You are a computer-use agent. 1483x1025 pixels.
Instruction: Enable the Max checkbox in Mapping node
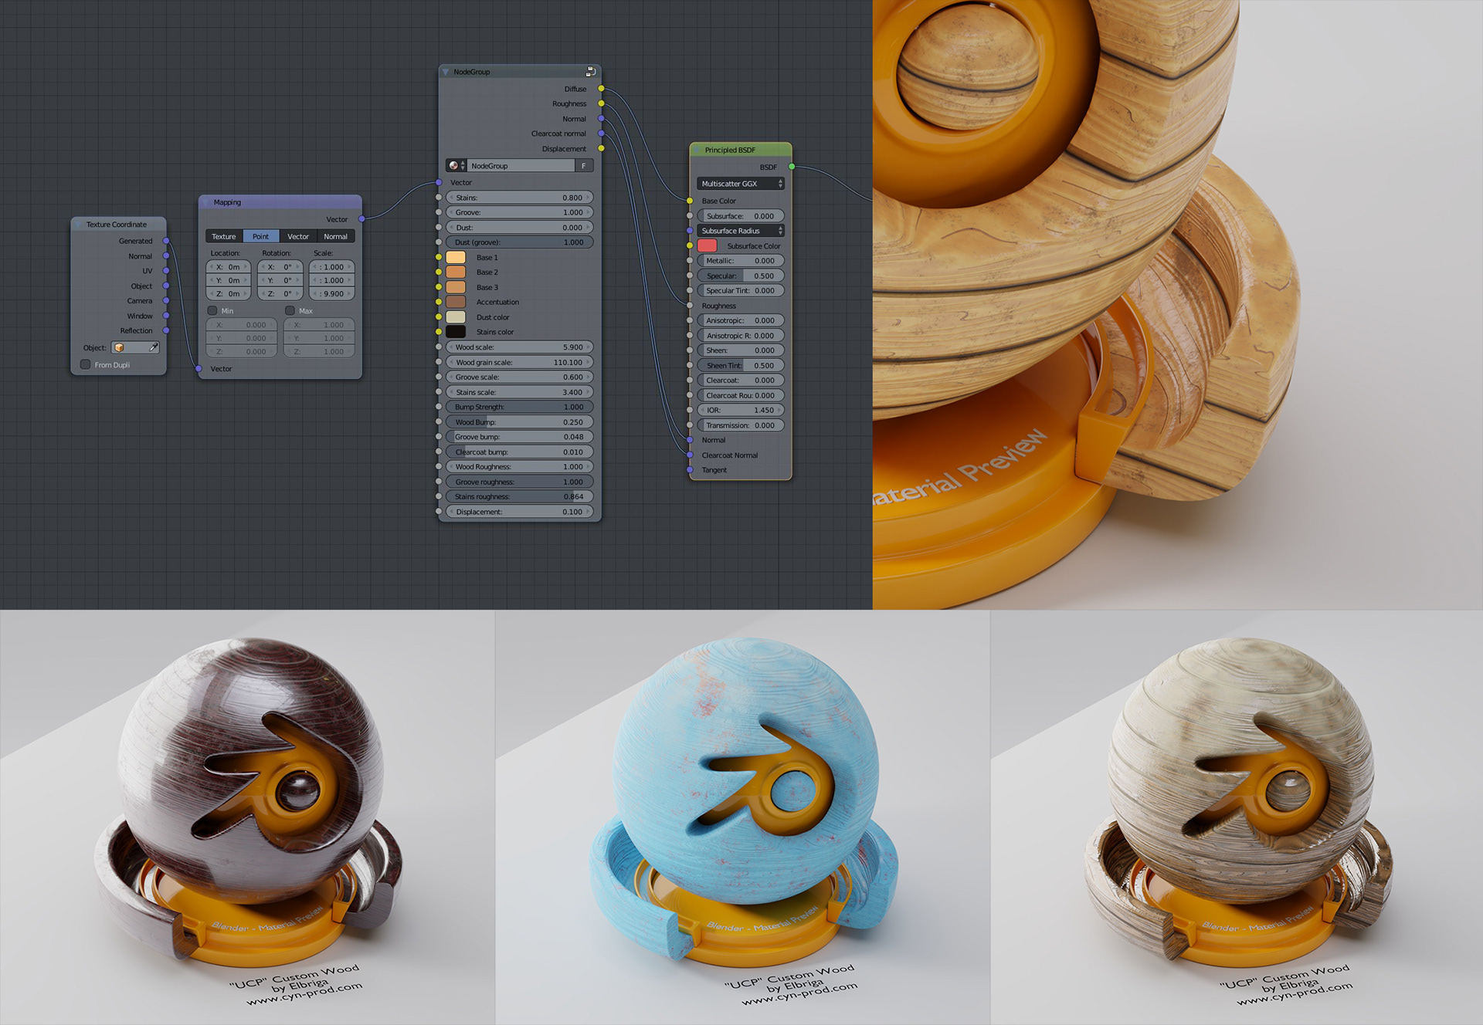(x=290, y=310)
